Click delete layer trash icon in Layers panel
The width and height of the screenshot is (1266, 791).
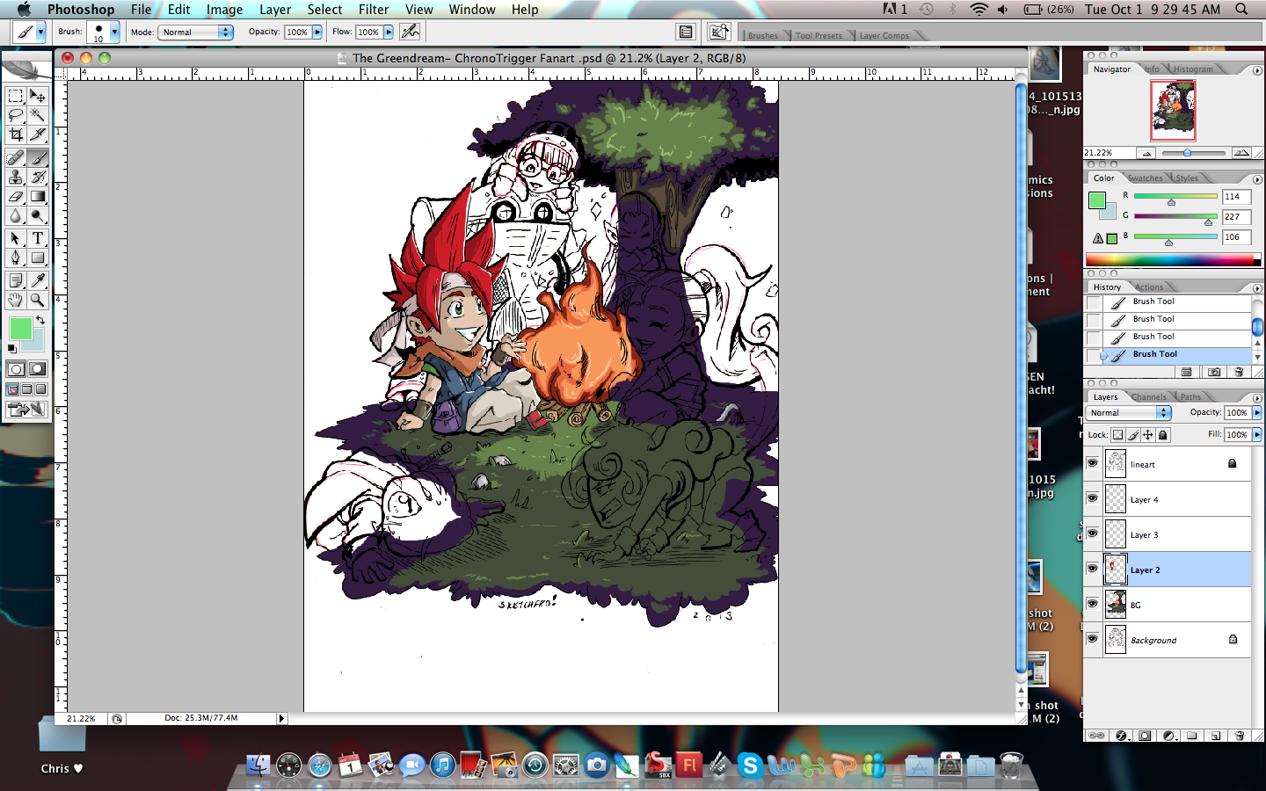point(1240,736)
